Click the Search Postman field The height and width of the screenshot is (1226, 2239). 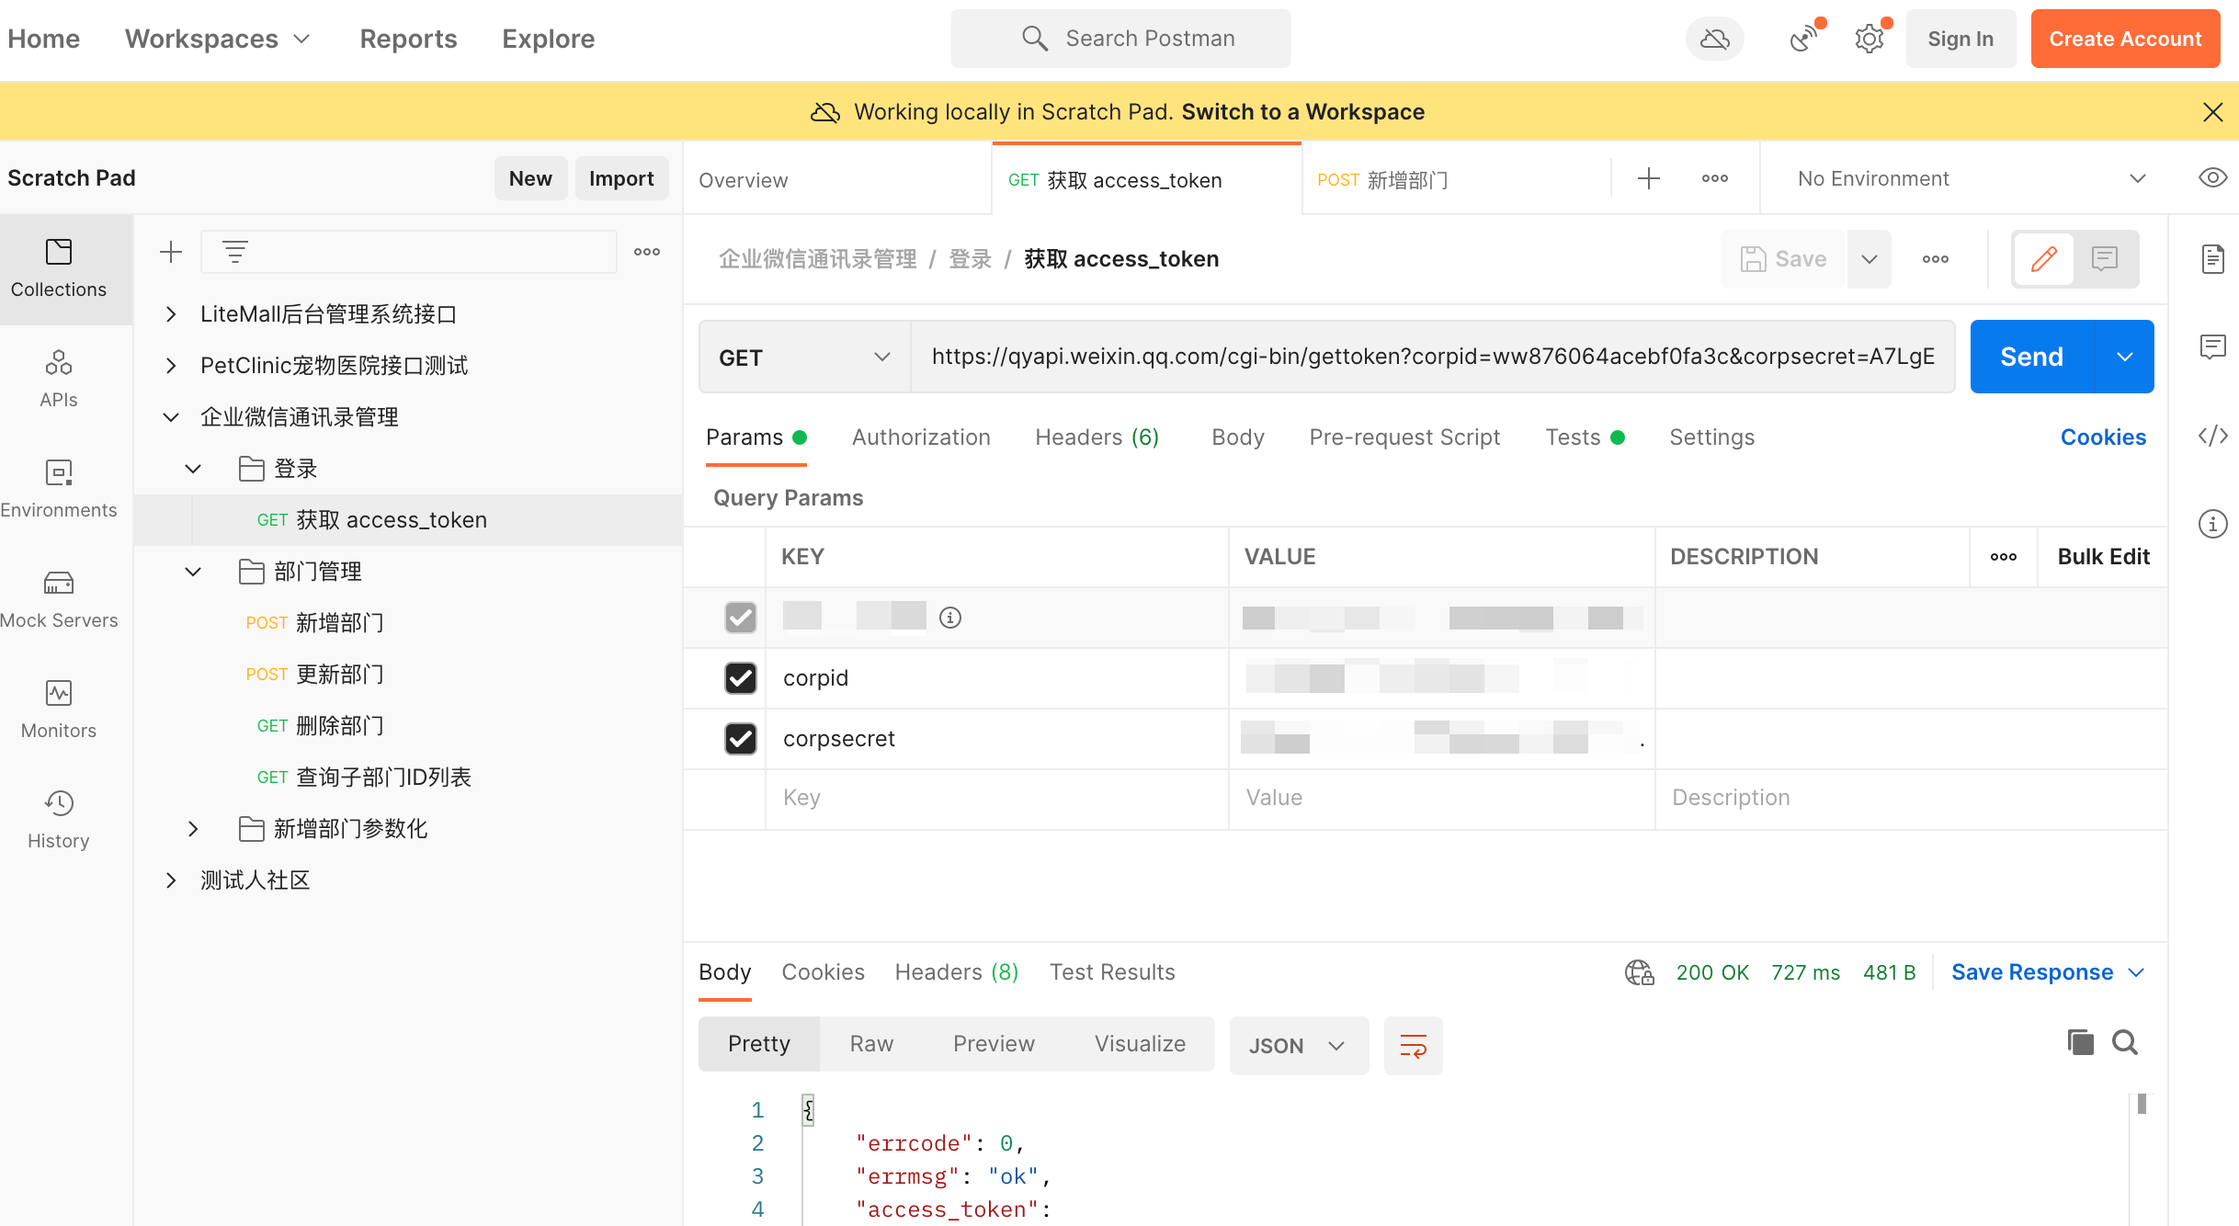(x=1120, y=39)
